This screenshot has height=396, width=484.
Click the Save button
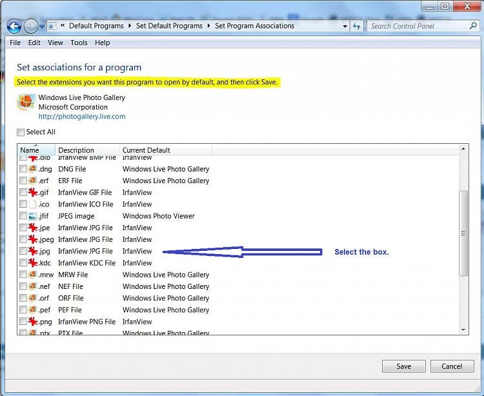(x=404, y=366)
